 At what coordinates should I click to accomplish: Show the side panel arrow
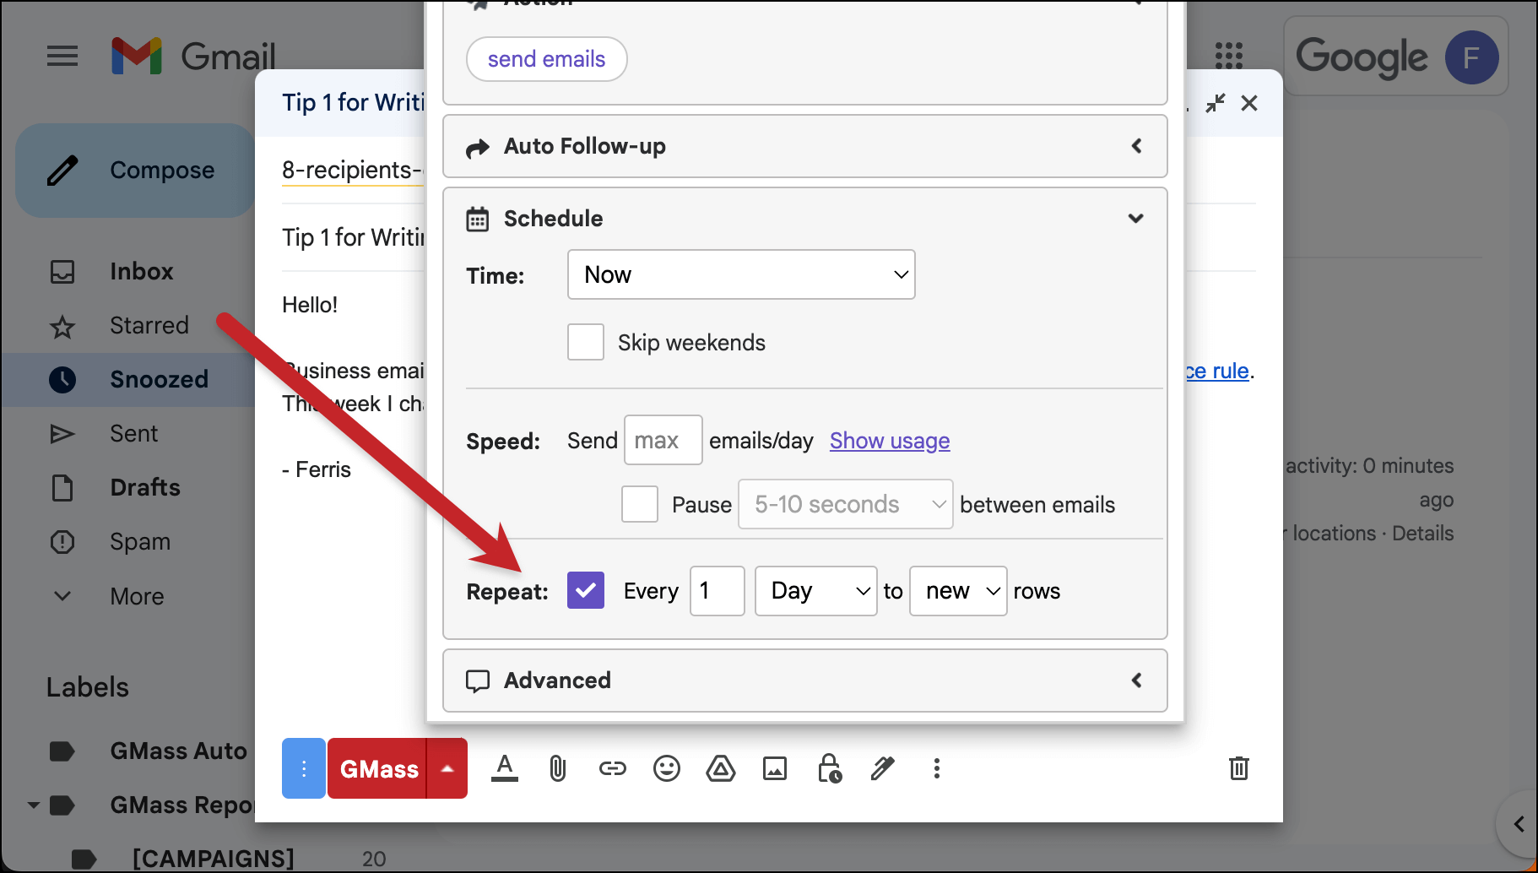1519,824
